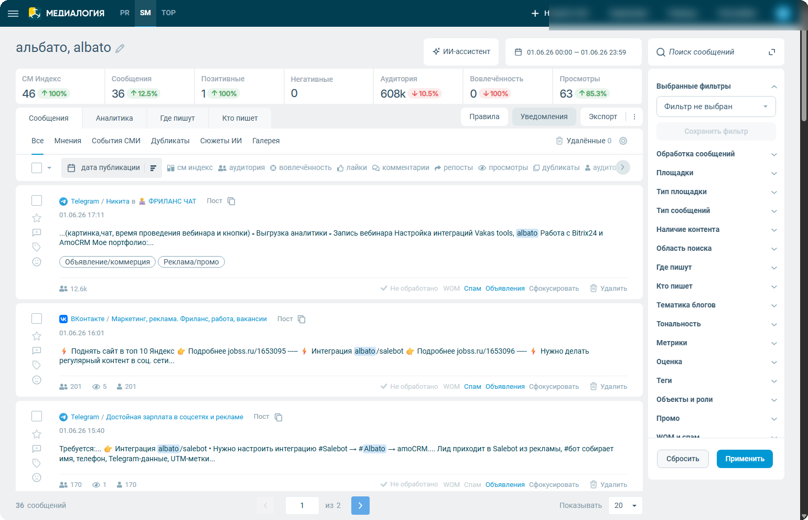Add a tag to the ВКонтакте post
808x520 pixels.
click(37, 365)
